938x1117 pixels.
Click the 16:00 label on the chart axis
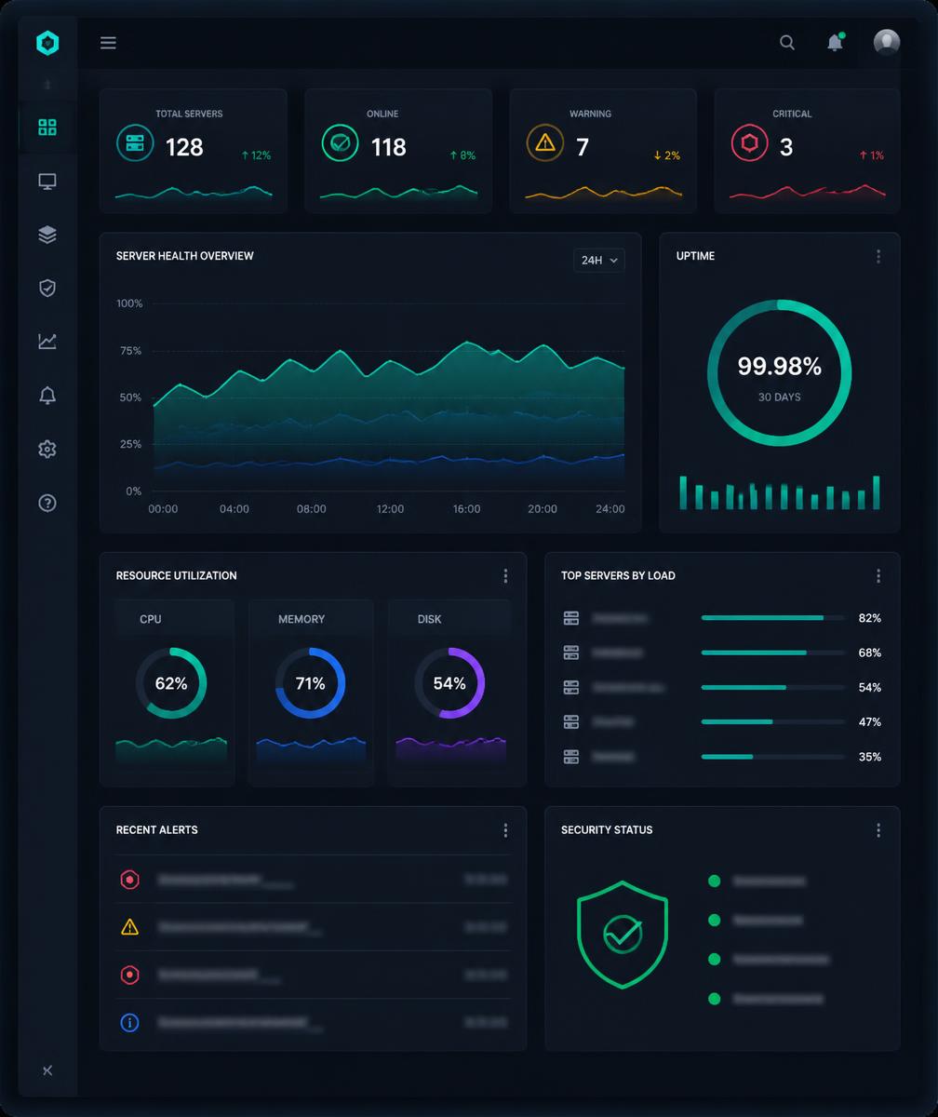pos(466,509)
